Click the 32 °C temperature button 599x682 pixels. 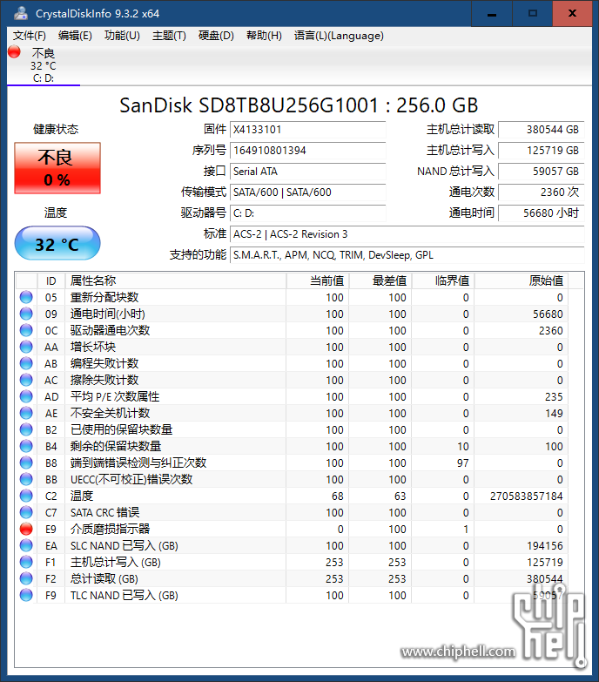point(57,243)
